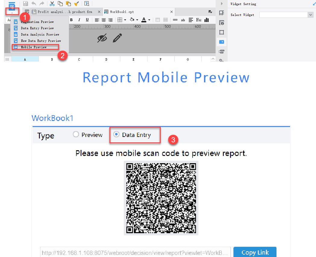The width and height of the screenshot is (316, 257).
Task: Toggle Underline formatting
Action: click(87, 20)
